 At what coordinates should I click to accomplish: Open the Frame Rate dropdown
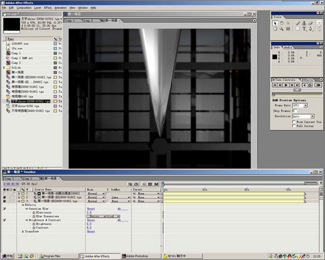point(300,105)
